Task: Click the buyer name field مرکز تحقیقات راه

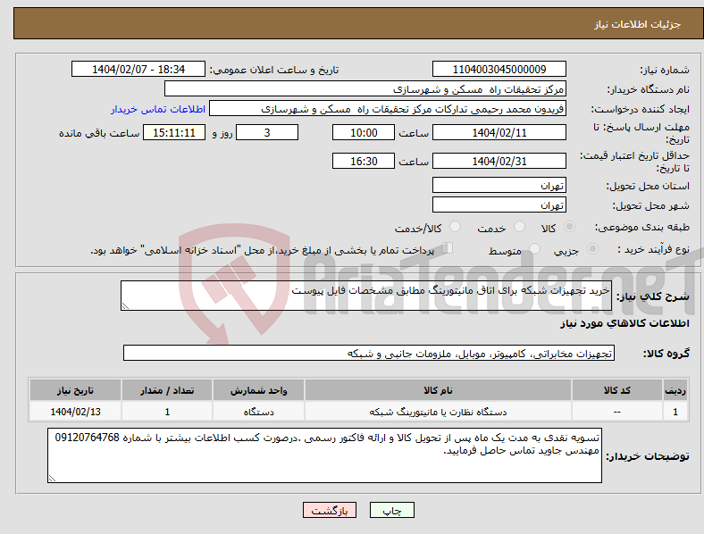Action: [x=365, y=88]
